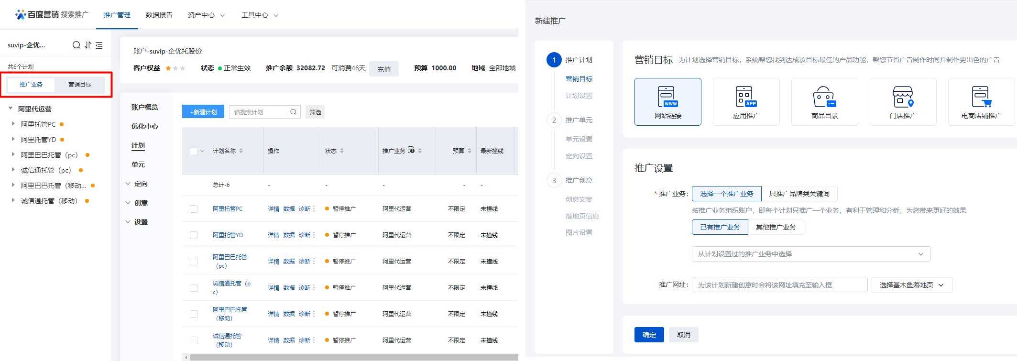This screenshot has height=361, width=1017.
Task: Click the 推广网址 input field
Action: coord(779,285)
